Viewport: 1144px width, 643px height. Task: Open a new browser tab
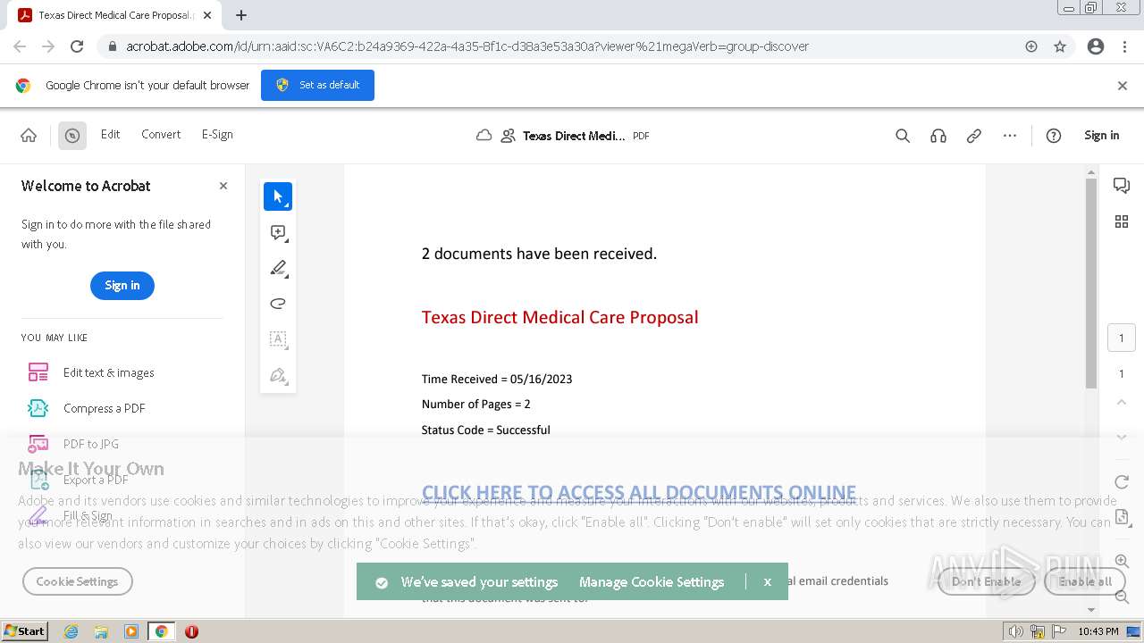click(241, 15)
